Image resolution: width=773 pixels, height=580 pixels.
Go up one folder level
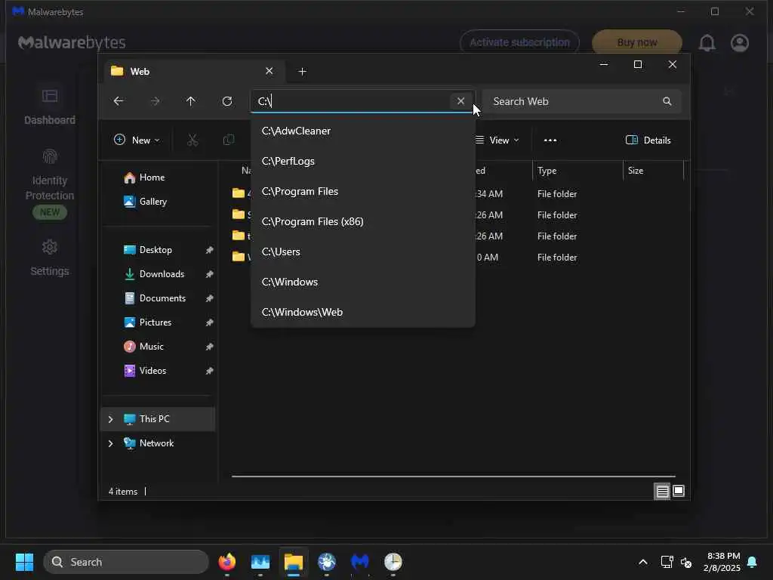click(x=191, y=101)
